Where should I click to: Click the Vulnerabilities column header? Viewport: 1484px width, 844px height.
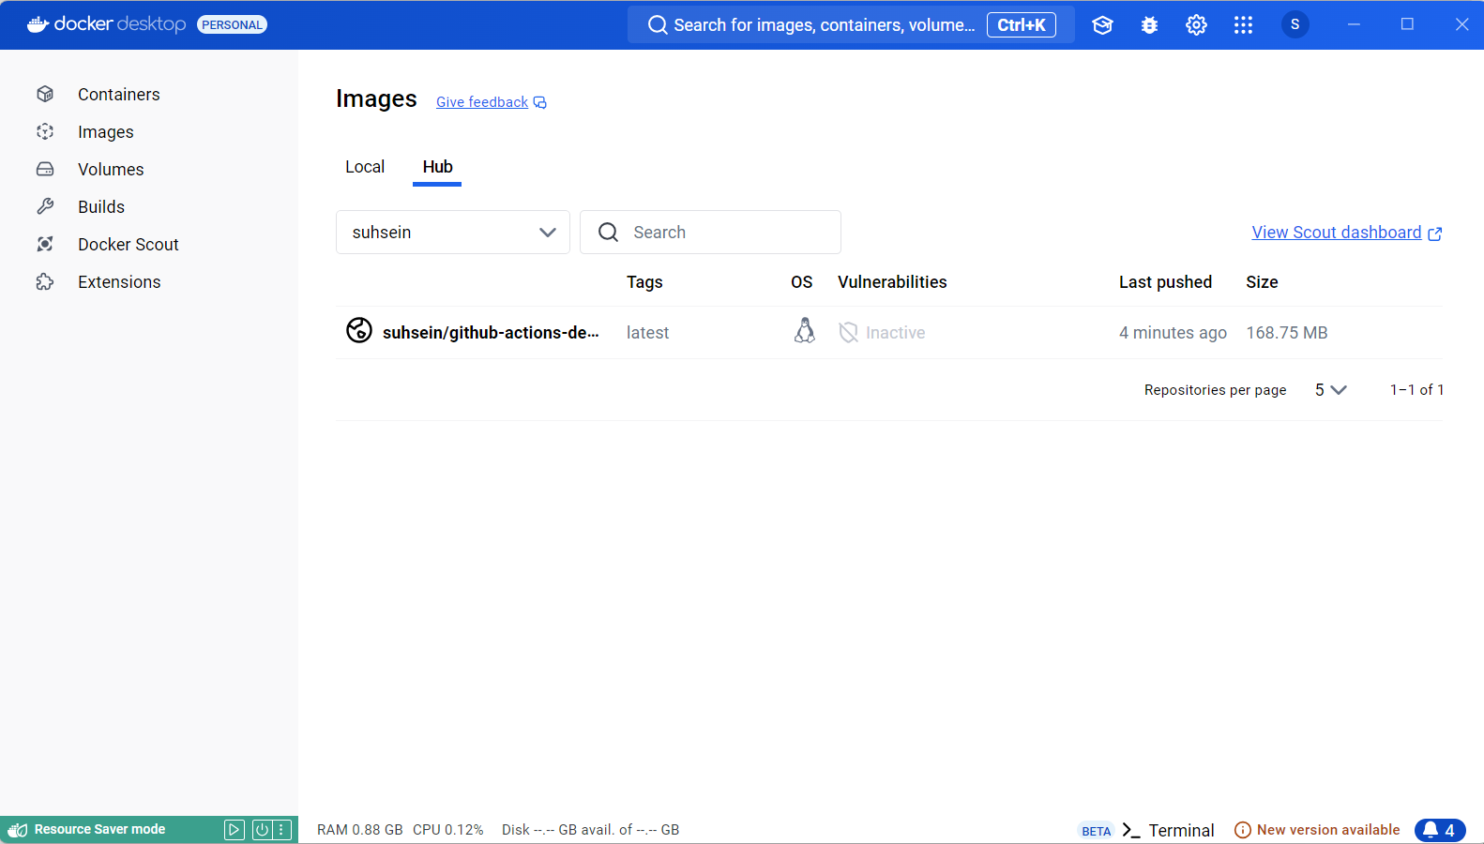click(892, 282)
